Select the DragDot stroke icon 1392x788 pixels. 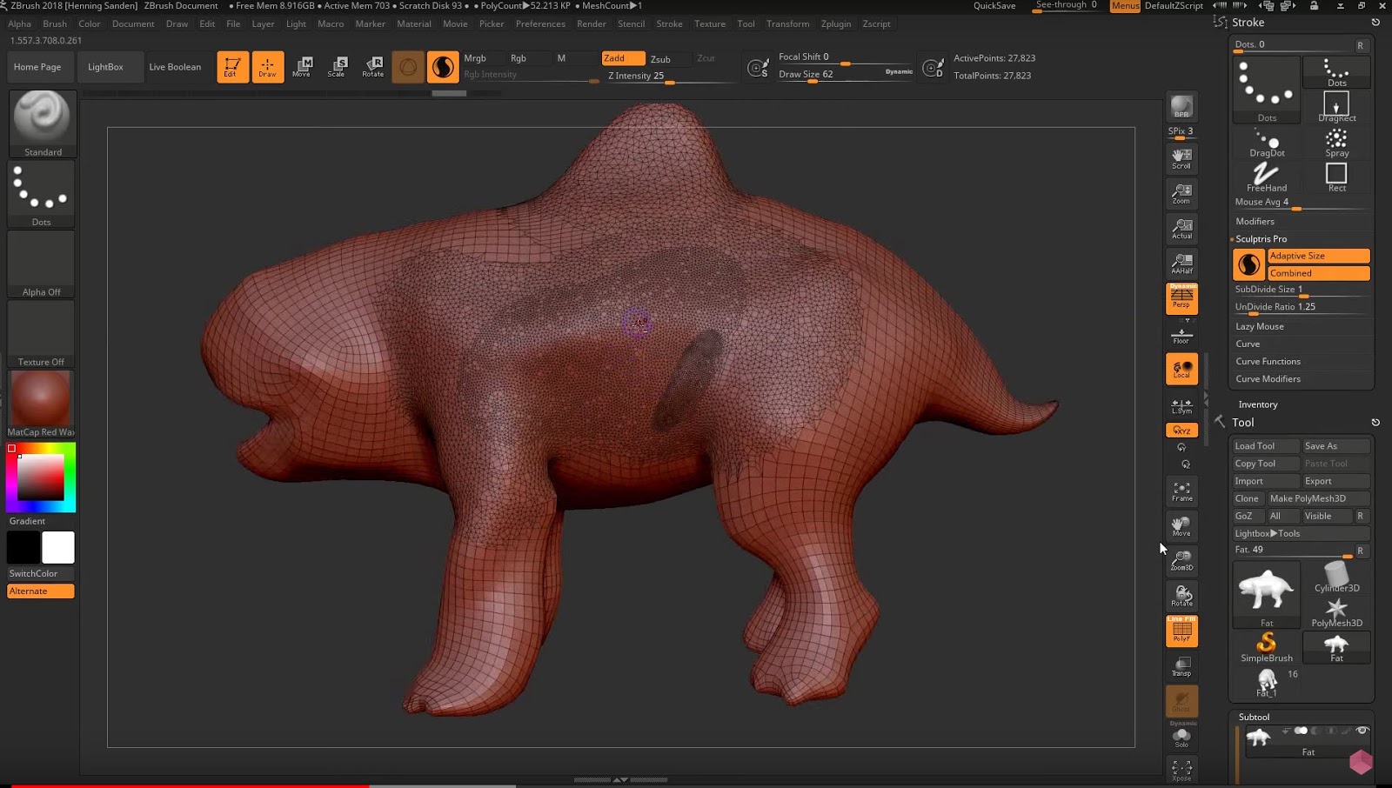[x=1267, y=142]
